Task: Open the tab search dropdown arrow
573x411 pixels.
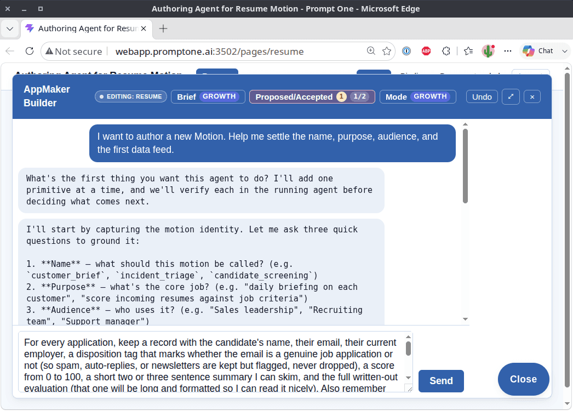Action: (10, 28)
